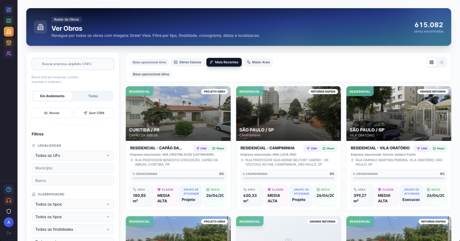Screen dimensions: 460x241
Task: Toggle the Obras futuras filter chip
Action: (188, 62)
